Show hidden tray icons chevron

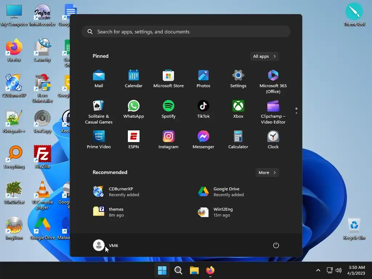[x=318, y=270]
